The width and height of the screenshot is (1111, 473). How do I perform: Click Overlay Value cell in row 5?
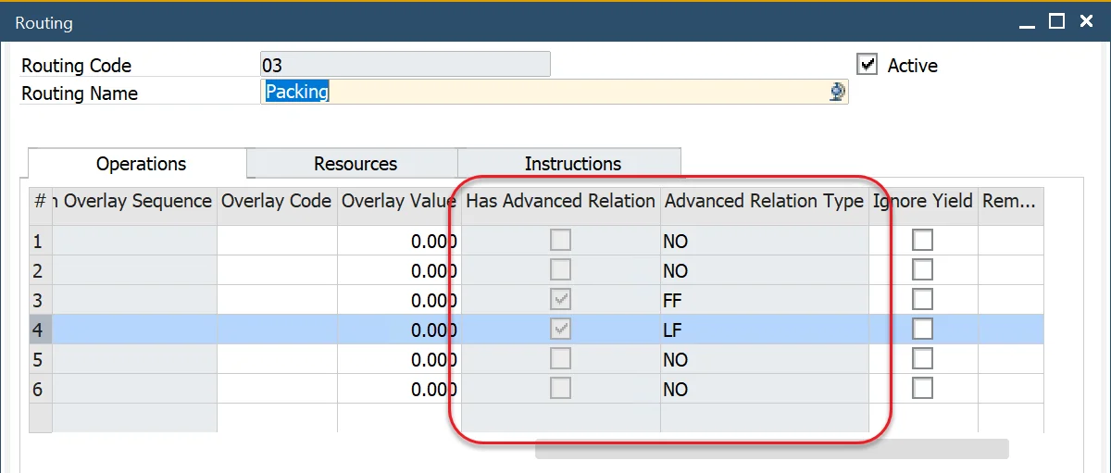(x=398, y=359)
